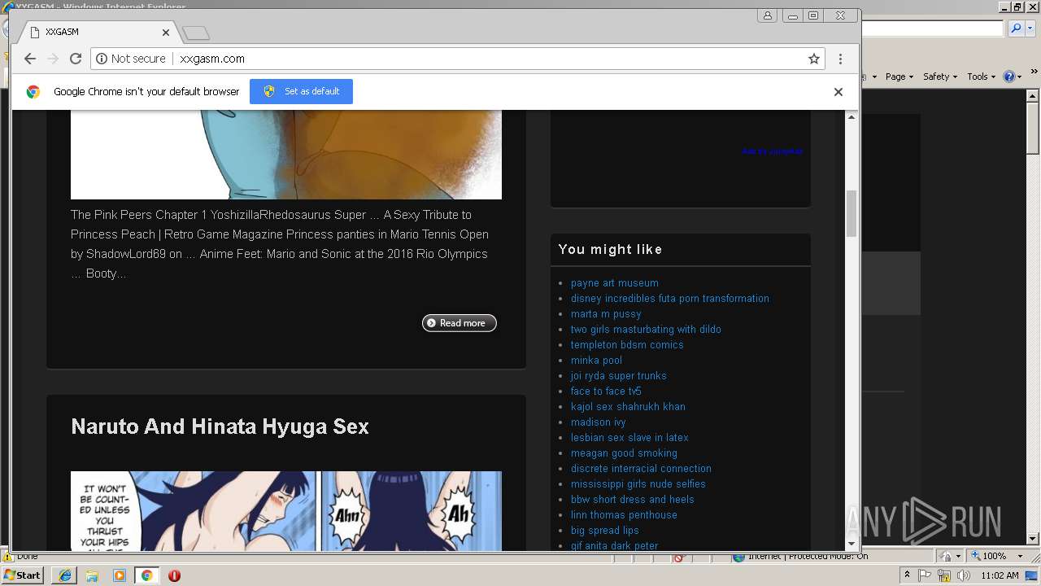
Task: Click the Read more button
Action: click(460, 323)
